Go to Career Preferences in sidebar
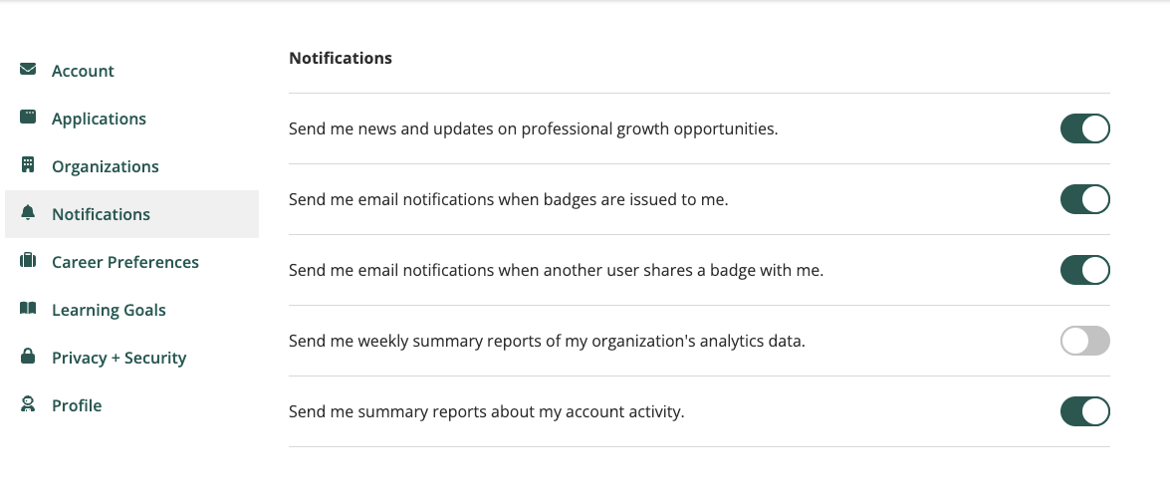Viewport: 1170px width, 502px height. tap(125, 262)
